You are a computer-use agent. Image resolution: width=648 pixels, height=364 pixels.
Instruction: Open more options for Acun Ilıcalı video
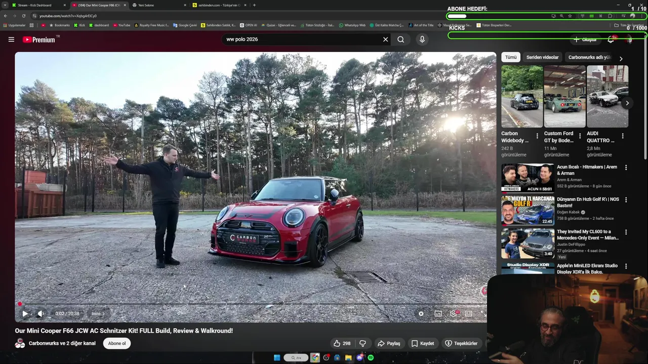click(x=626, y=167)
